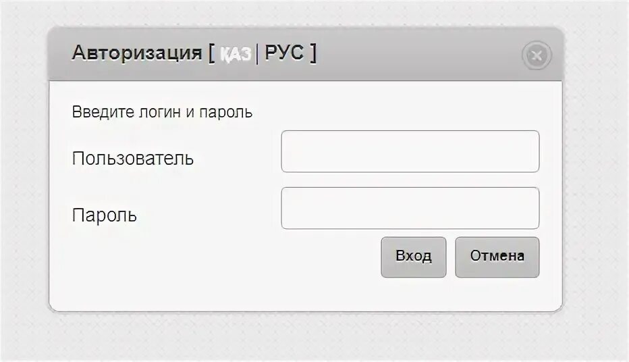This screenshot has height=362, width=629.
Task: Select the username text box
Action: click(x=410, y=151)
